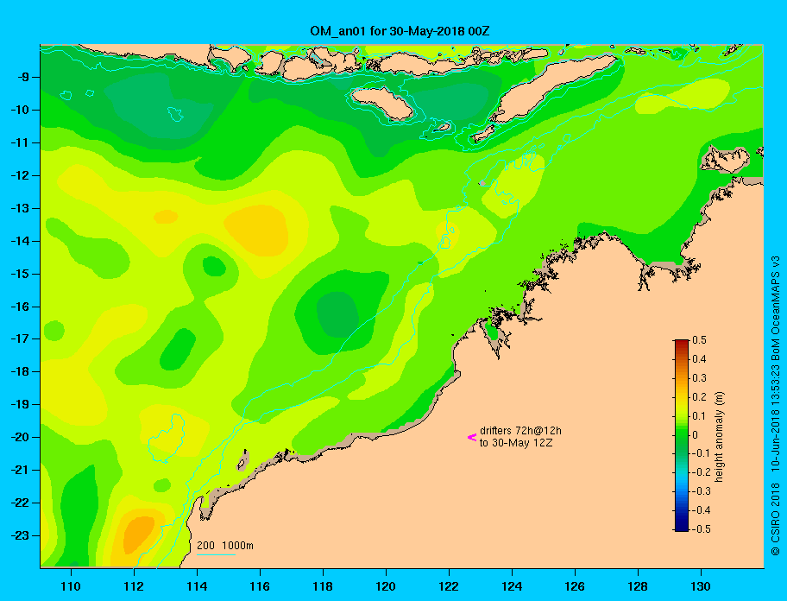Click the map title 'OM_an01 for 30-May-2018 00Z'
Image resolution: width=787 pixels, height=601 pixels.
[x=400, y=31]
